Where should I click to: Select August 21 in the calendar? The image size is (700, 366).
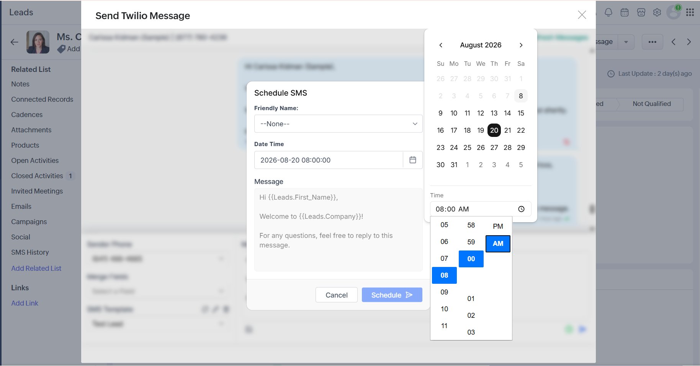(508, 130)
